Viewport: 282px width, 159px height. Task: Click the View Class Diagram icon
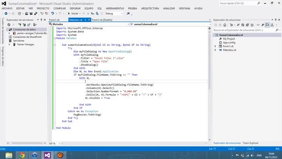pyautogui.click(x=272, y=25)
